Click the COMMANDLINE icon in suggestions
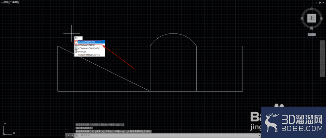The height and width of the screenshot is (138, 326). coord(76,45)
